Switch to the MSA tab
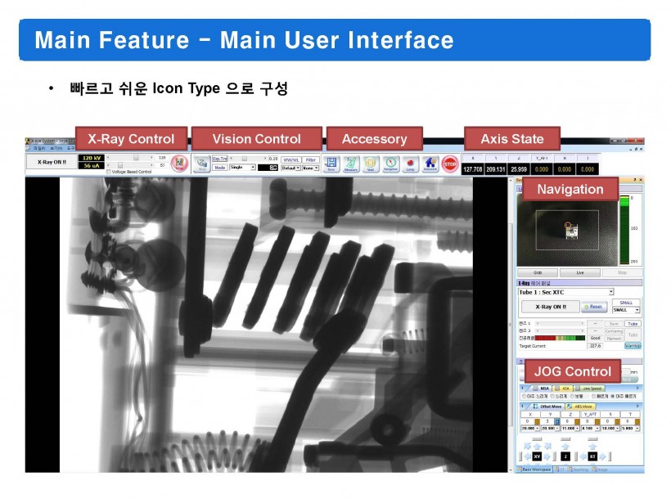 click(x=540, y=388)
